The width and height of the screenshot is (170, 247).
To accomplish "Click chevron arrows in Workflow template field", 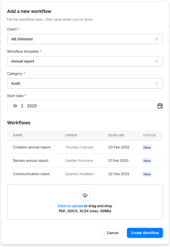I will pos(157,61).
